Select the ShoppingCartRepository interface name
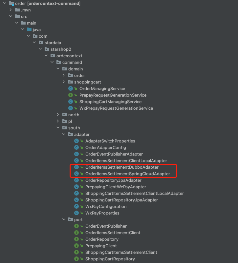 click(x=110, y=259)
